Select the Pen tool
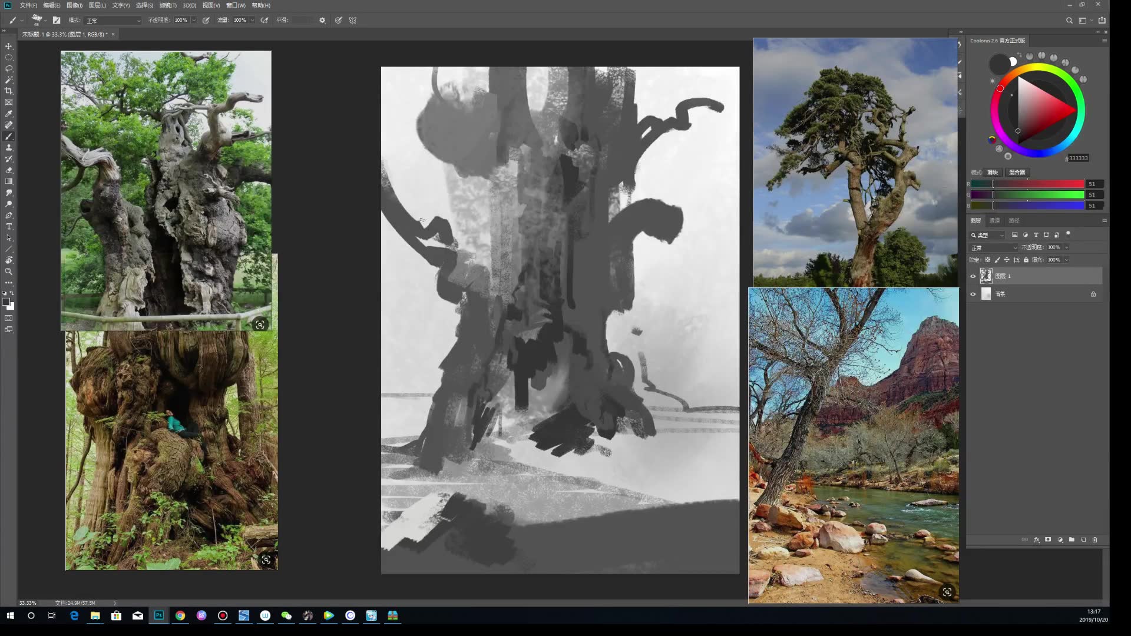Viewport: 1131px width, 636px height. [x=9, y=216]
